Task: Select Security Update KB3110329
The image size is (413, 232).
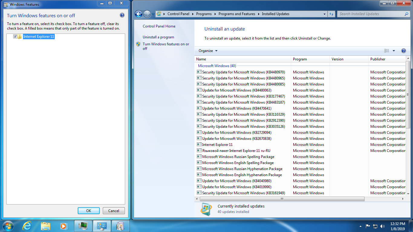Action: point(243,114)
